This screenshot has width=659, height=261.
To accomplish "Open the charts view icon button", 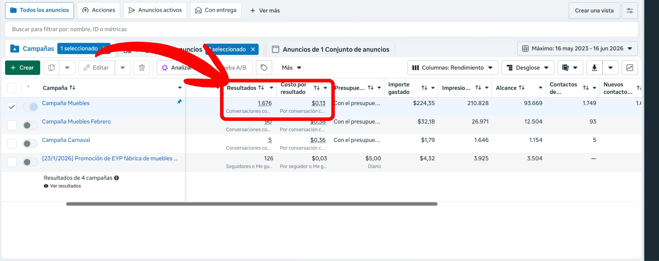I will [630, 68].
